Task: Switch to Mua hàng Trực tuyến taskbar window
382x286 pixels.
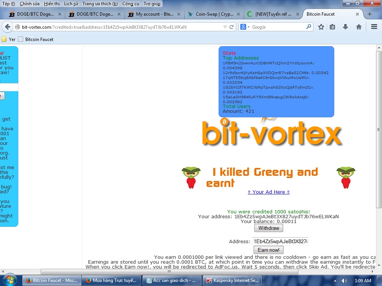Action: 111,280
